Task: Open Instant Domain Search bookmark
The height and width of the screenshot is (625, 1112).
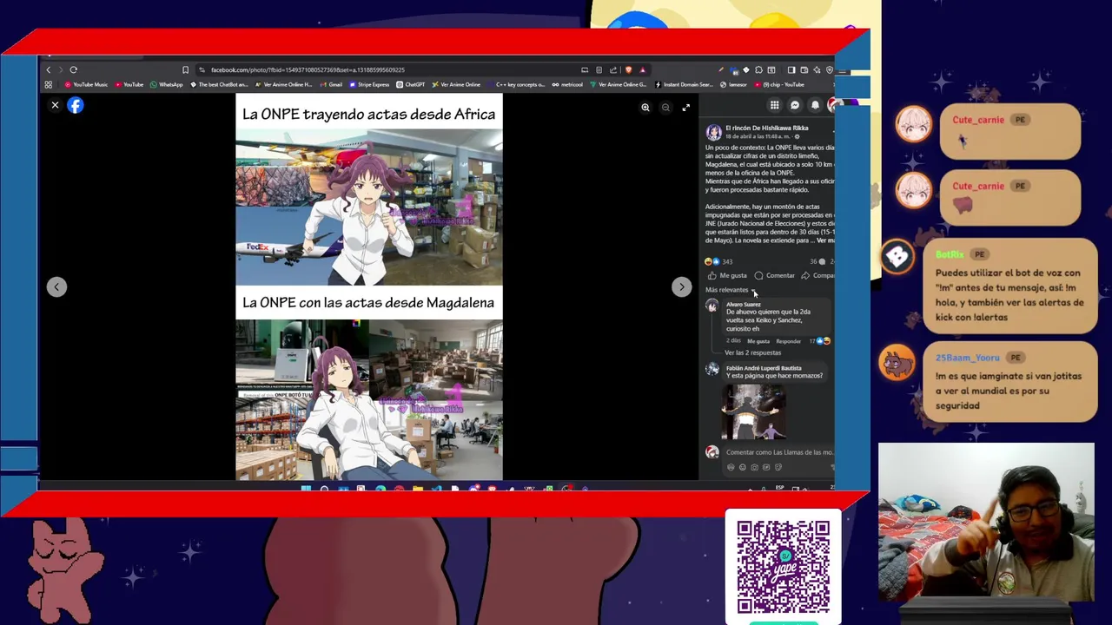Action: pos(685,84)
